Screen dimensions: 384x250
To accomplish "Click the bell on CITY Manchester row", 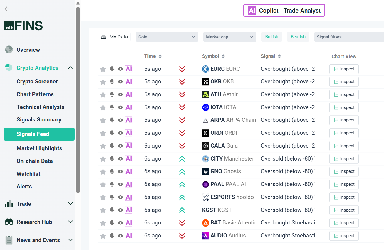I will click(x=112, y=159).
